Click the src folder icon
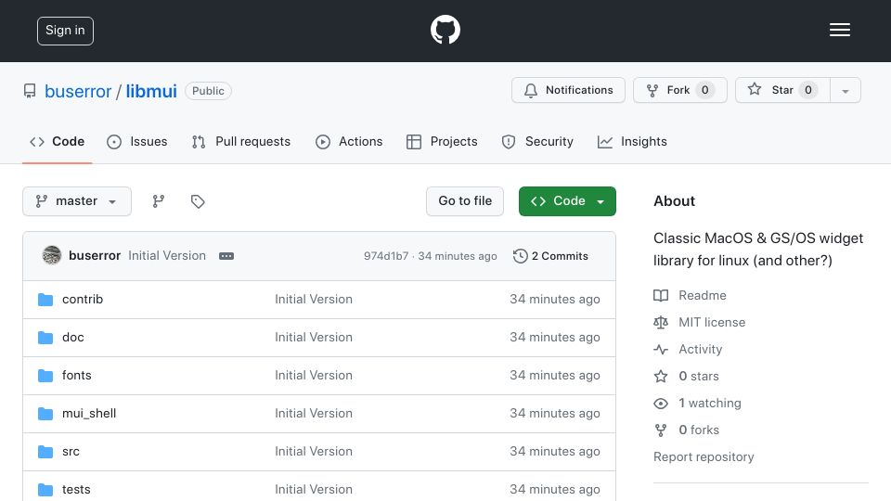The image size is (891, 501). (45, 452)
